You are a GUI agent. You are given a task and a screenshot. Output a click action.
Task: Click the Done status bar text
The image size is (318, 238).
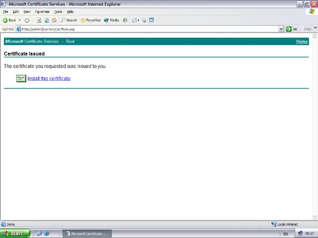pyautogui.click(x=10, y=224)
